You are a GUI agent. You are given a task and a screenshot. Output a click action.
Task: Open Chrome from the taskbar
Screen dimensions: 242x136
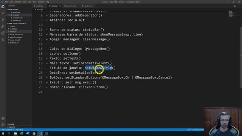pyautogui.click(x=34, y=133)
